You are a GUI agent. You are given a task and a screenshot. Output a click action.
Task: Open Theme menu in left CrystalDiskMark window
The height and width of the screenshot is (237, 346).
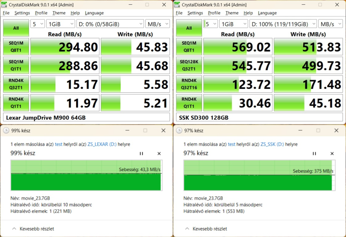pyautogui.click(x=59, y=13)
